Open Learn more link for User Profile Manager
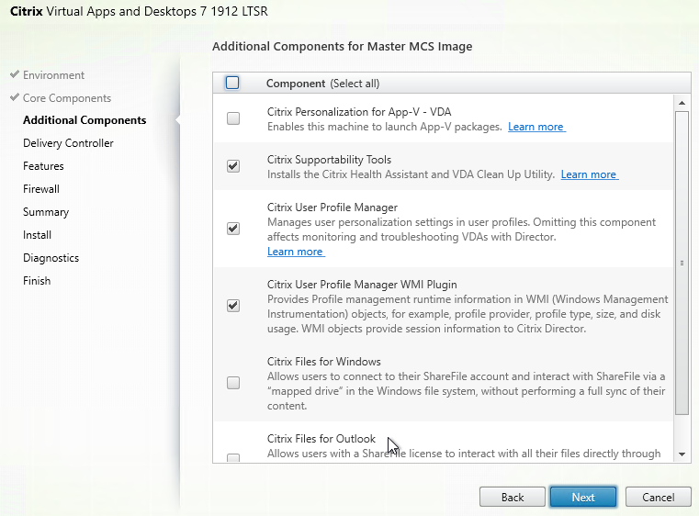 (x=295, y=252)
